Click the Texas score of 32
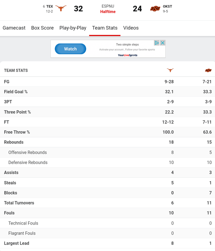This screenshot has width=215, height=251. [78, 9]
